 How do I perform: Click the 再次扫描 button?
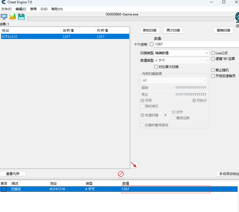click(173, 30)
